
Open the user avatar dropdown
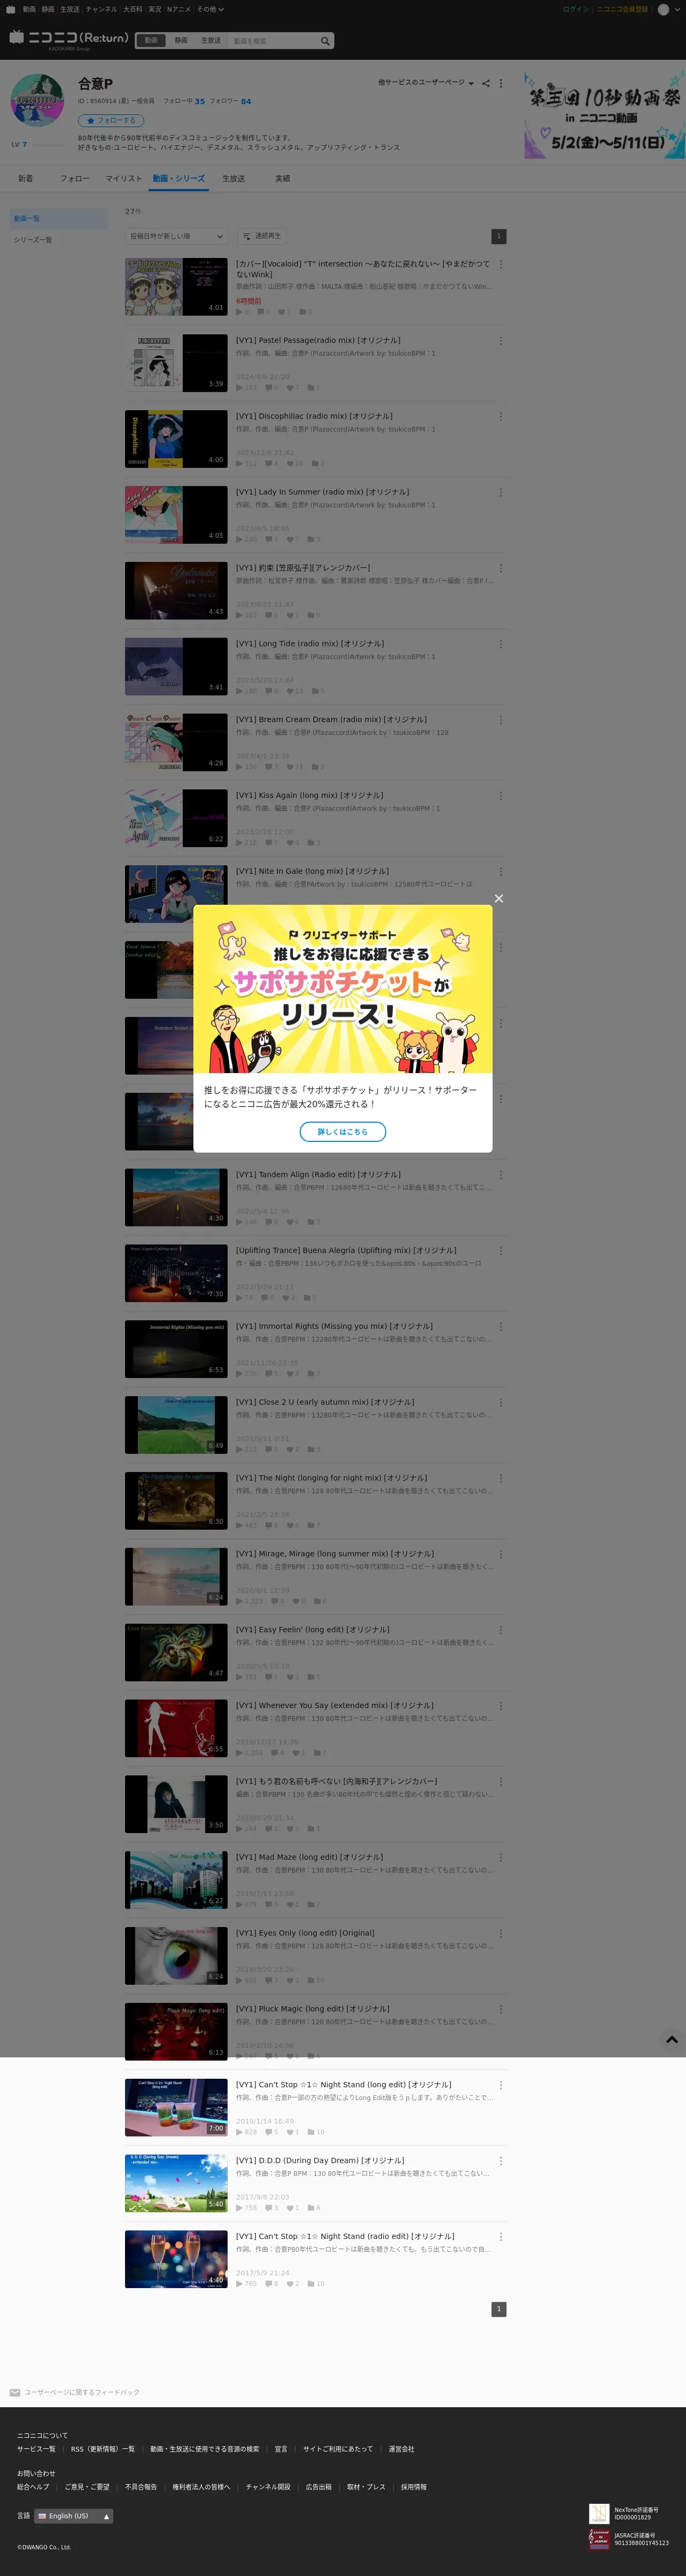coord(668,9)
